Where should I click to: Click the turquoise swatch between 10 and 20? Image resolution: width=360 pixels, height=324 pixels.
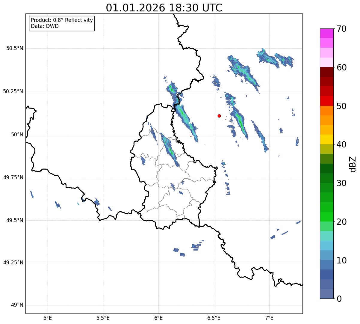tap(326, 236)
